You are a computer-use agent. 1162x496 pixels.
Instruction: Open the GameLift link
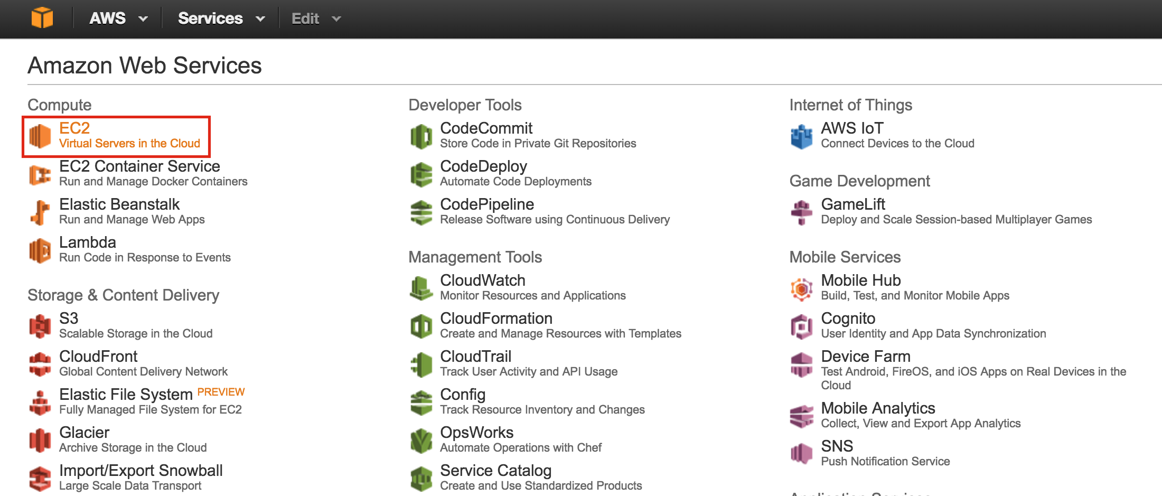pos(853,204)
